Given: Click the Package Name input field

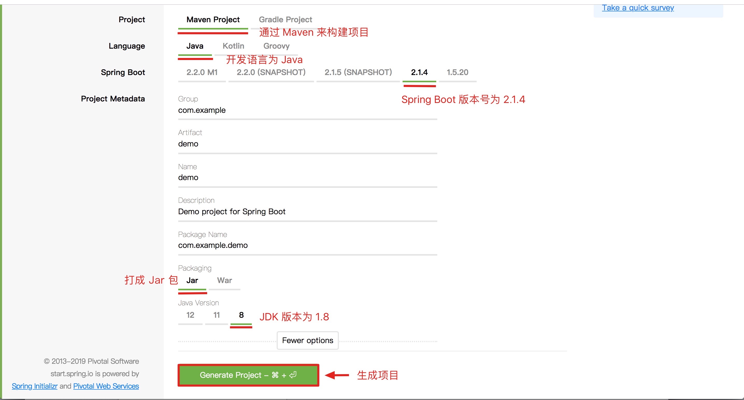Looking at the screenshot, I should click(x=307, y=246).
